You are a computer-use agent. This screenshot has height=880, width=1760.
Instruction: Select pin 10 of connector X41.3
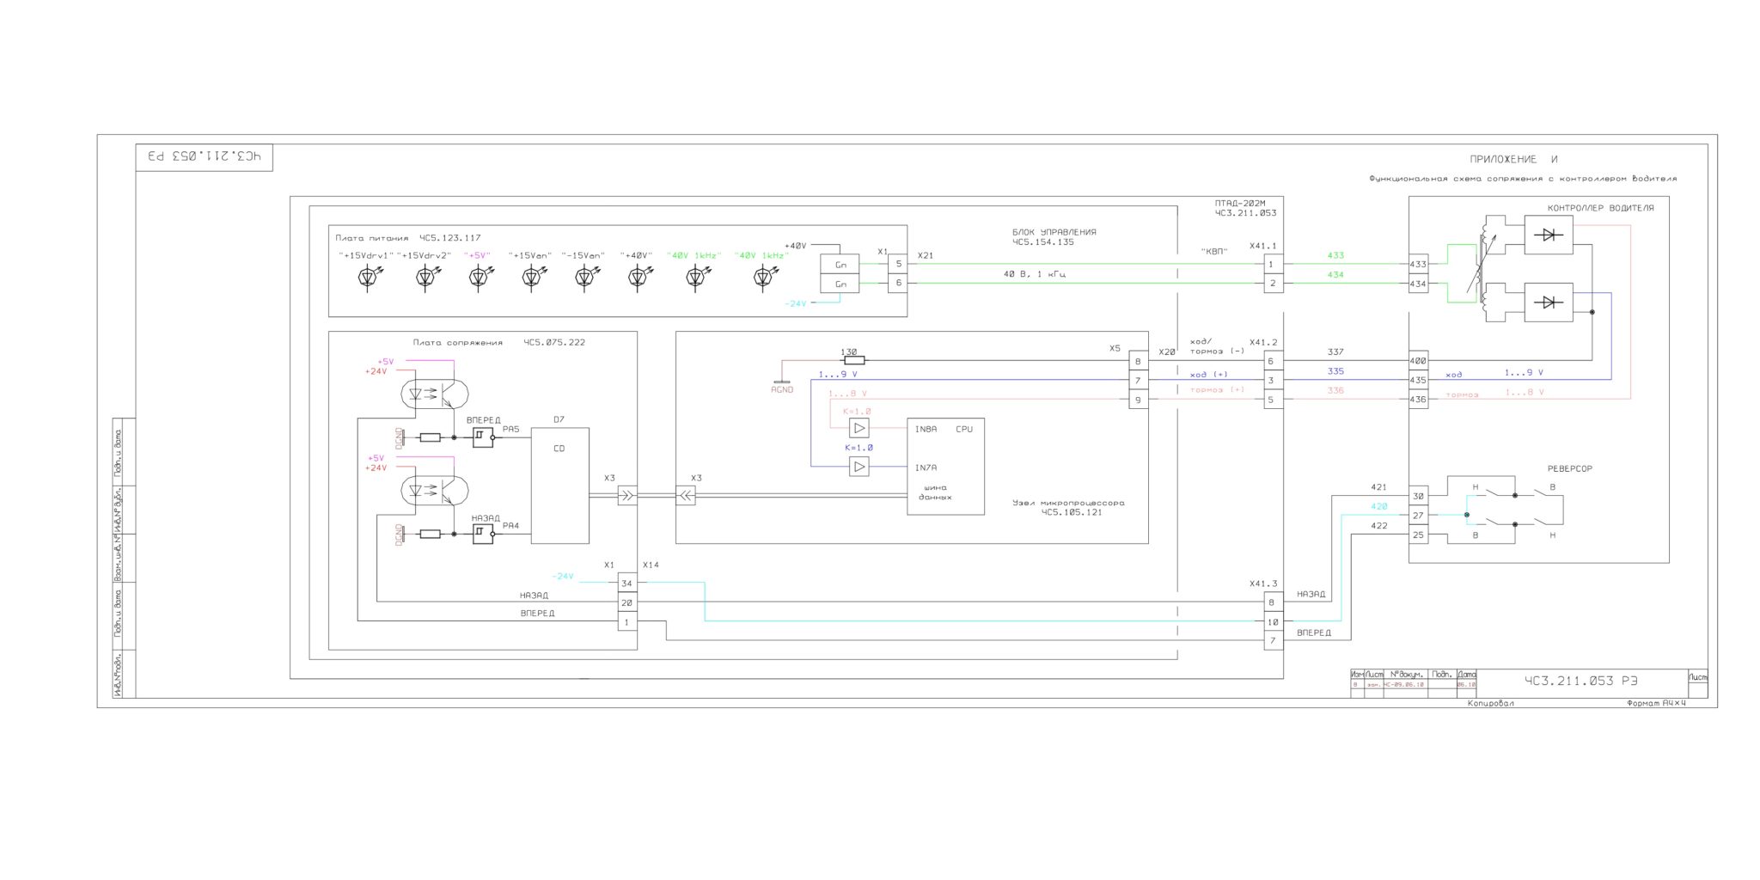(1273, 621)
